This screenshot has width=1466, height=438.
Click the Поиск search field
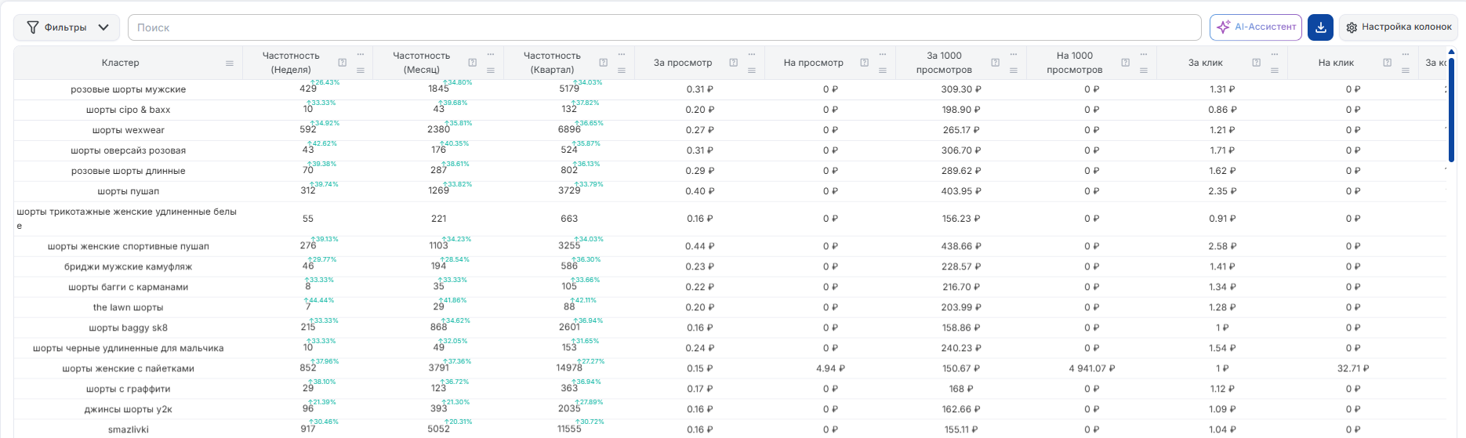pyautogui.click(x=664, y=27)
